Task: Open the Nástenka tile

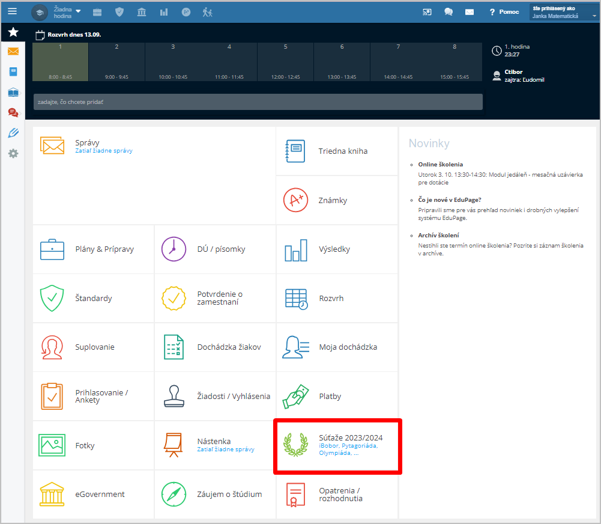Action: 215,445
